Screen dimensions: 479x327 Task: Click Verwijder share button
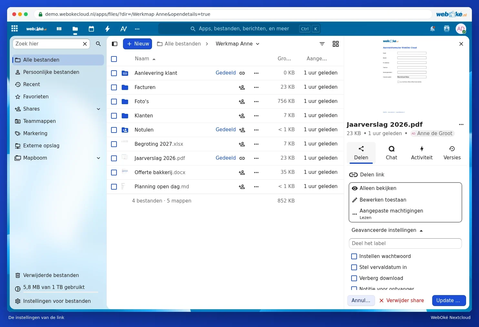(402, 301)
